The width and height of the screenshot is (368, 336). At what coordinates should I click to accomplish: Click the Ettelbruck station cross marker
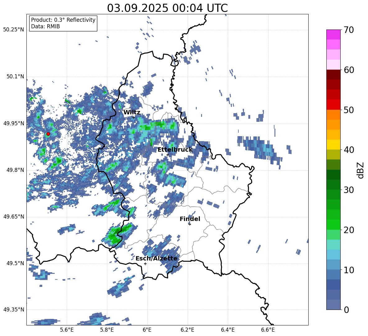tap(168, 155)
